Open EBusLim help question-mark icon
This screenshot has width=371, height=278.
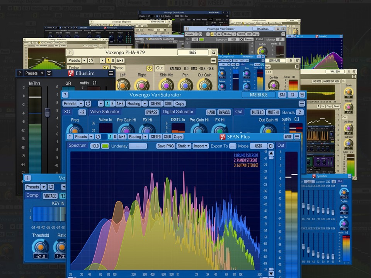(x=20, y=73)
